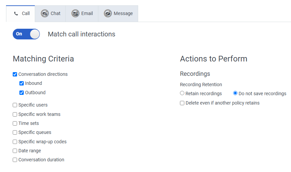Check Delete even if another policy retains
Image resolution: width=291 pixels, height=172 pixels.
pyautogui.click(x=182, y=103)
